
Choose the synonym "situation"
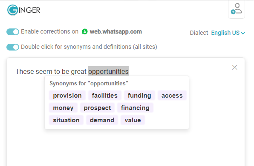tap(66, 120)
